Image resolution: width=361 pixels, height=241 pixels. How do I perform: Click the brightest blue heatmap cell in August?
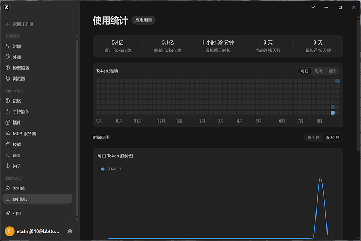pos(333,113)
